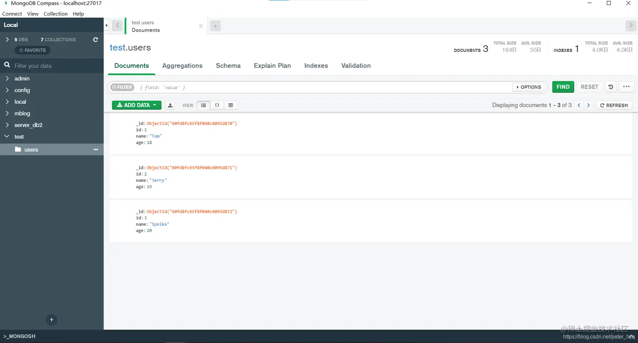Expand query OPTIONS
Image resolution: width=638 pixels, height=343 pixels.
pos(529,87)
